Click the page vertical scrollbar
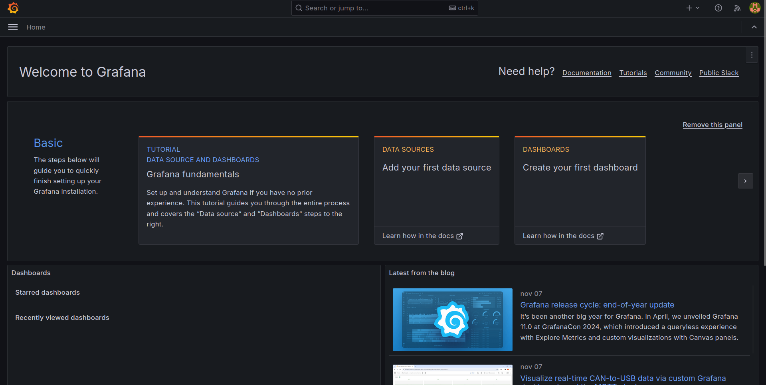 coord(764,133)
